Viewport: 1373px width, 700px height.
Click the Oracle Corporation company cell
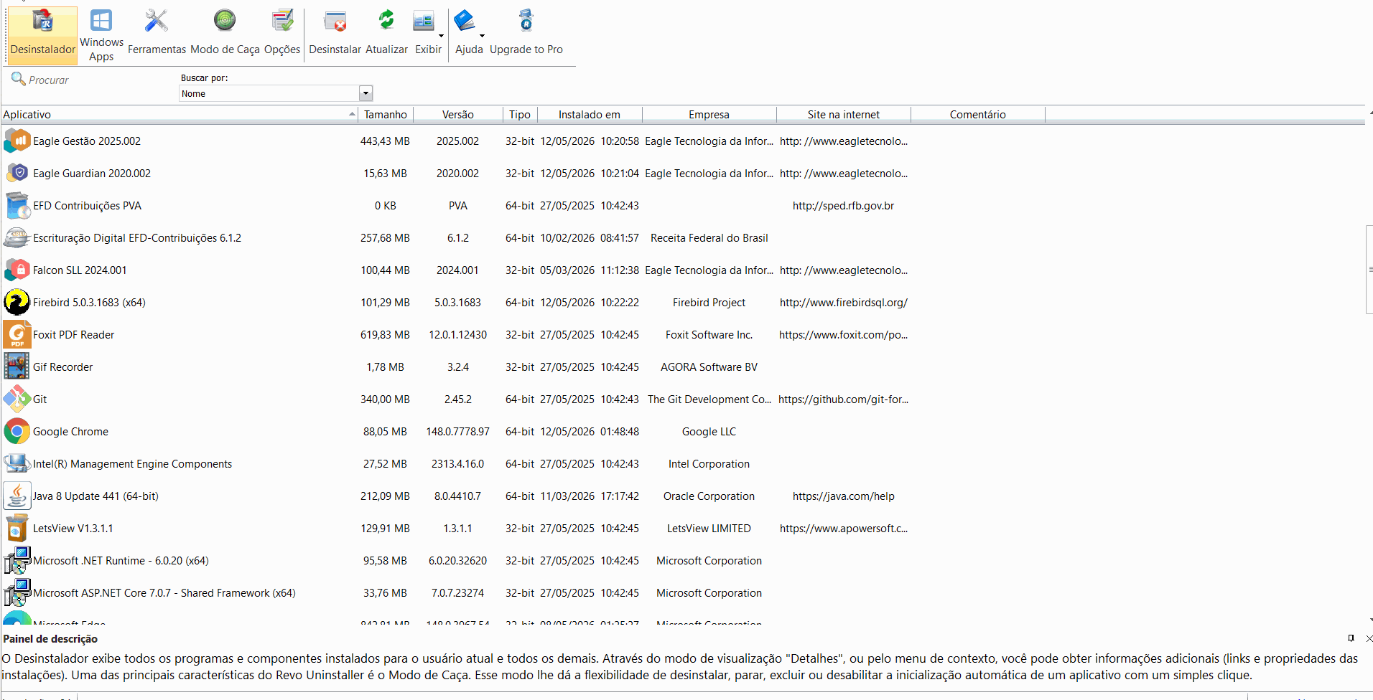pyautogui.click(x=709, y=496)
